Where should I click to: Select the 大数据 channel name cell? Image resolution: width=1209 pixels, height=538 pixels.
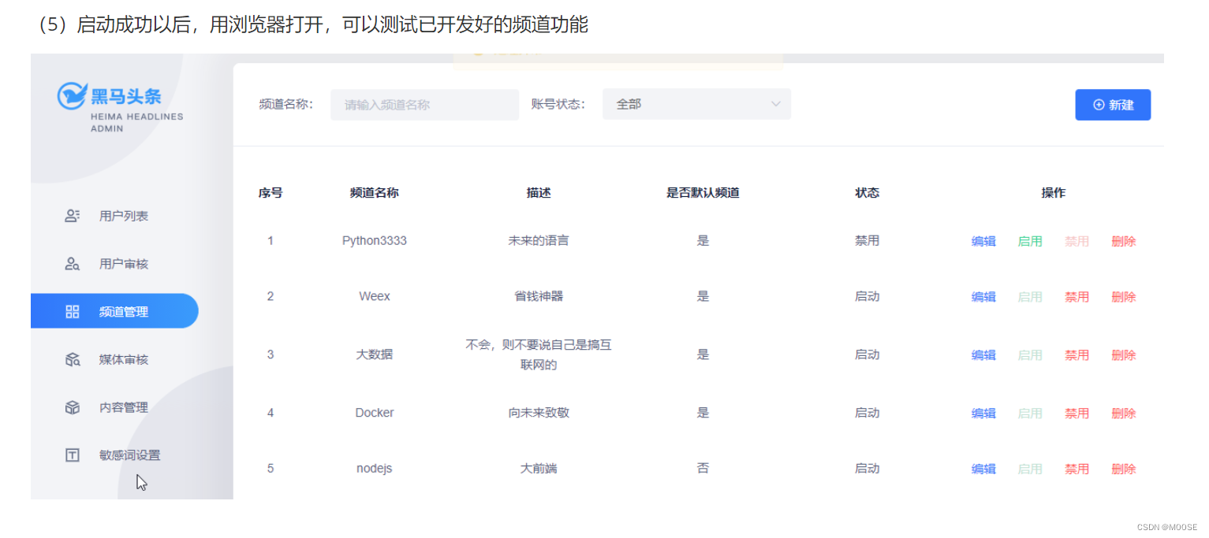[x=375, y=354]
